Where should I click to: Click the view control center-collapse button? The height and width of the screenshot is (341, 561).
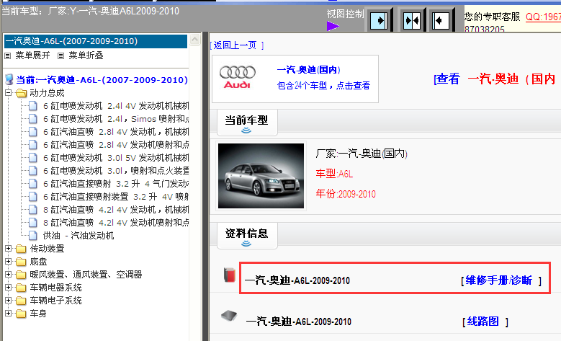coord(411,20)
